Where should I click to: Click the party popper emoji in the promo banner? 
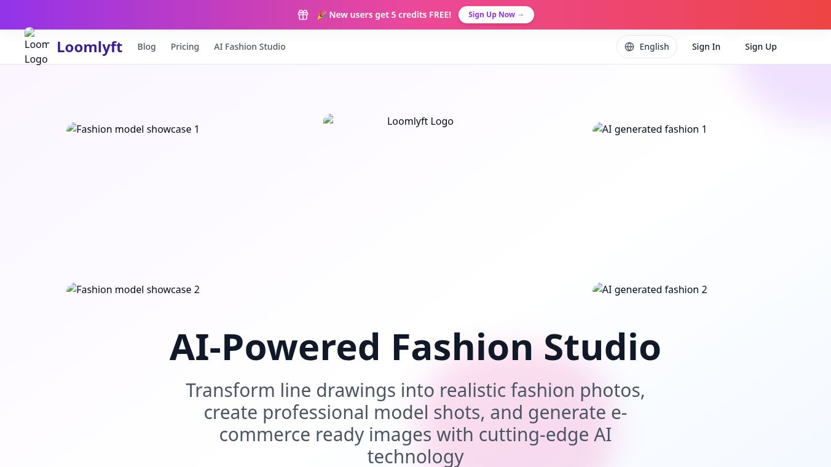[321, 15]
